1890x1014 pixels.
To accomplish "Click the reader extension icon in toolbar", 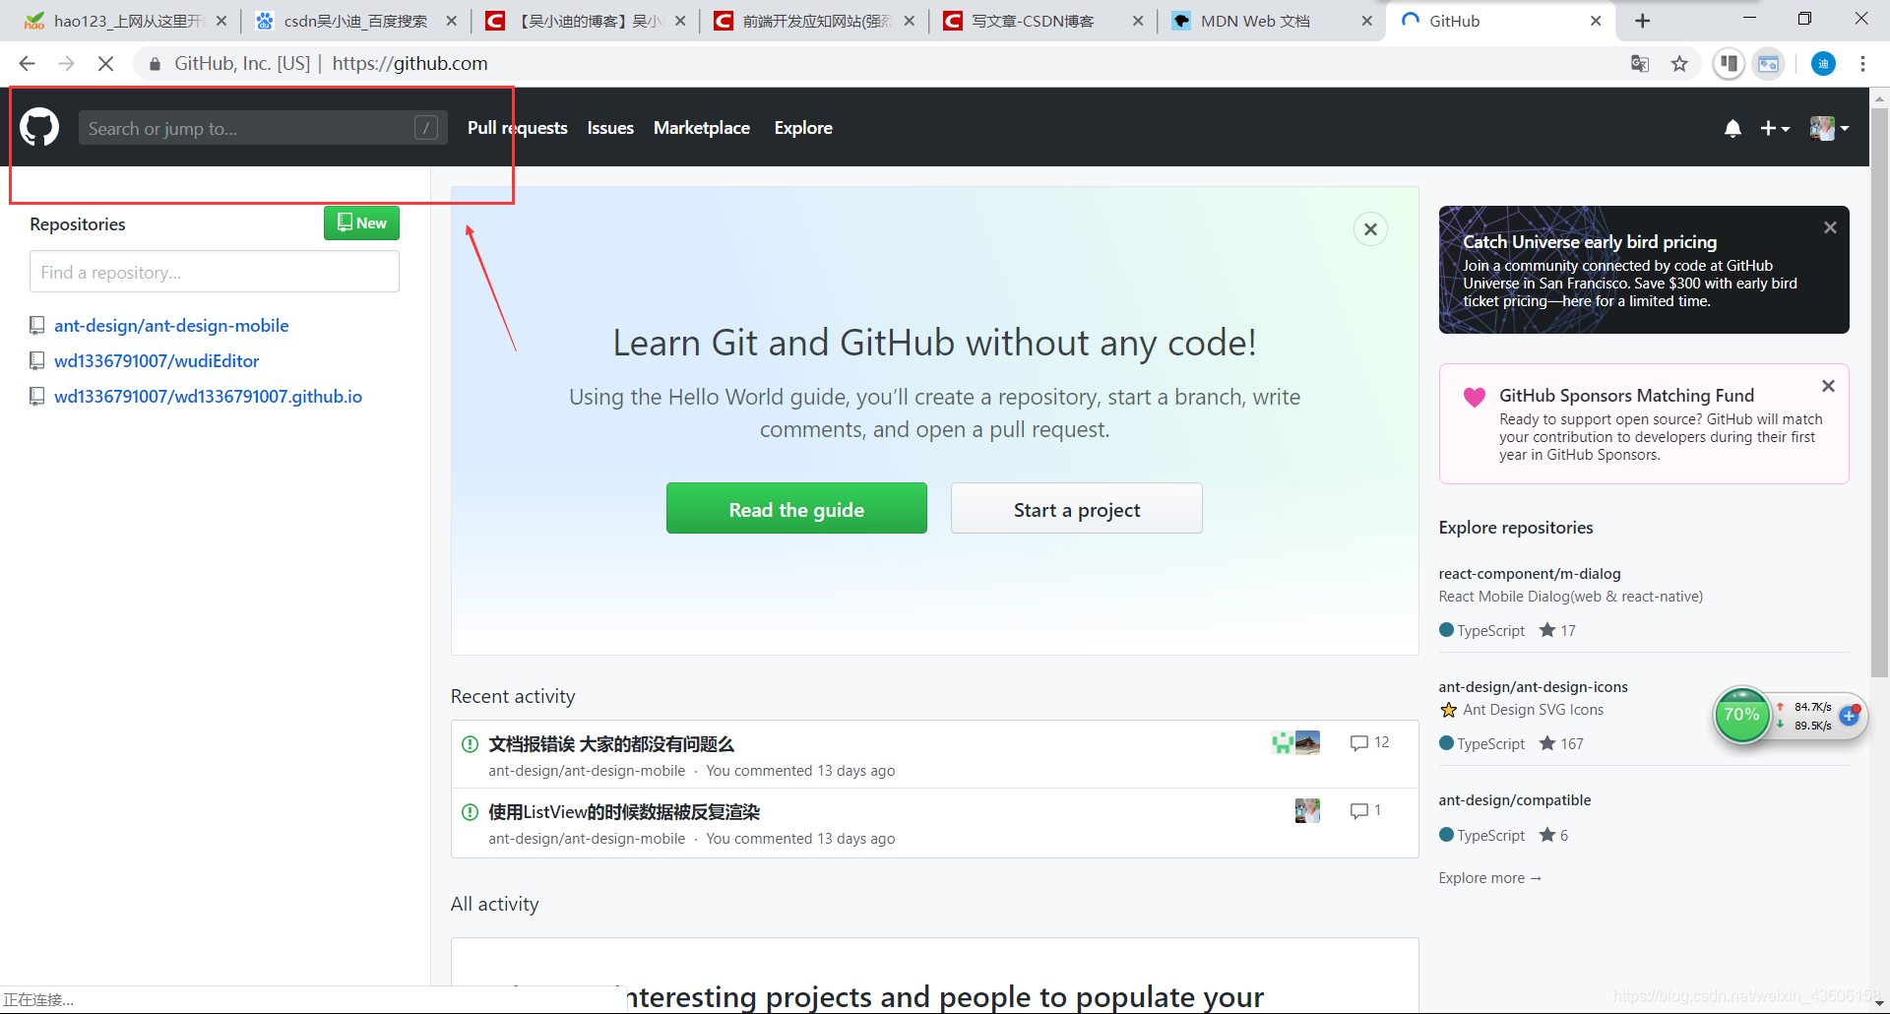I will (x=1729, y=64).
